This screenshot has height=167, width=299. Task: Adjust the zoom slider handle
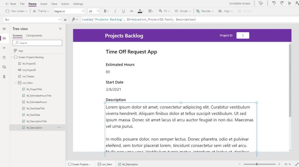tap(257, 164)
